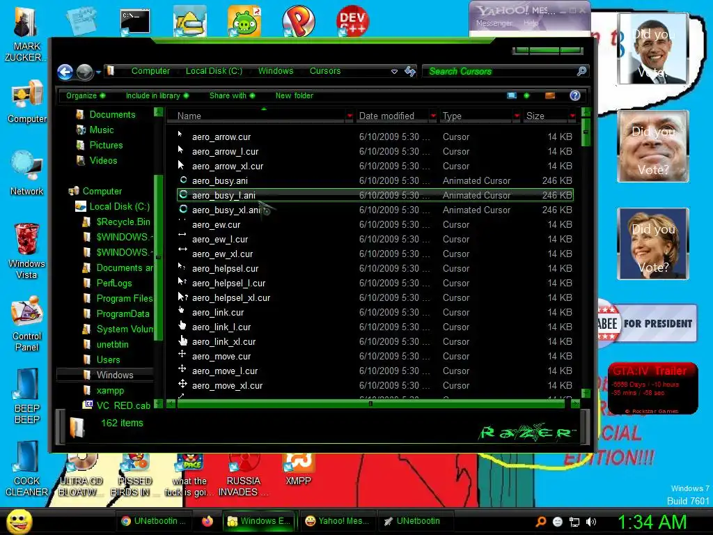Select the $Recycle.Bin folder in tree
Screen dimensions: 713x535
pos(123,222)
